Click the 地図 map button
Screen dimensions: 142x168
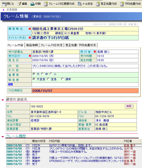[x=129, y=106]
